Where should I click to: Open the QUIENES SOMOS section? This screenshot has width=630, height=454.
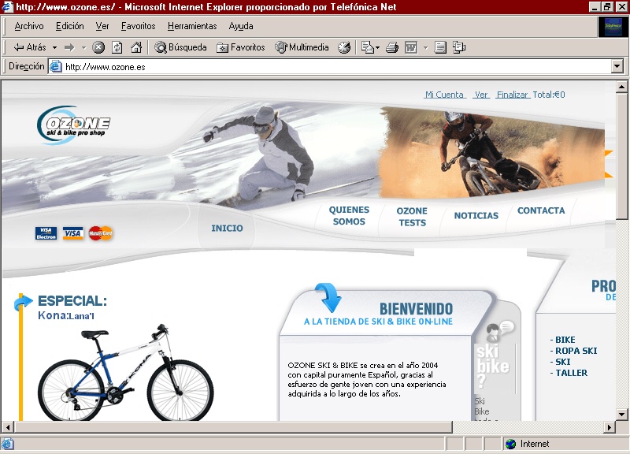(x=349, y=215)
